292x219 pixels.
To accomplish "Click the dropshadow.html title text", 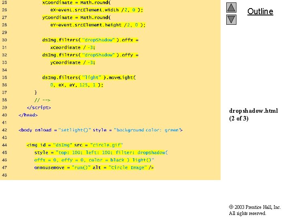I will click(253, 111).
